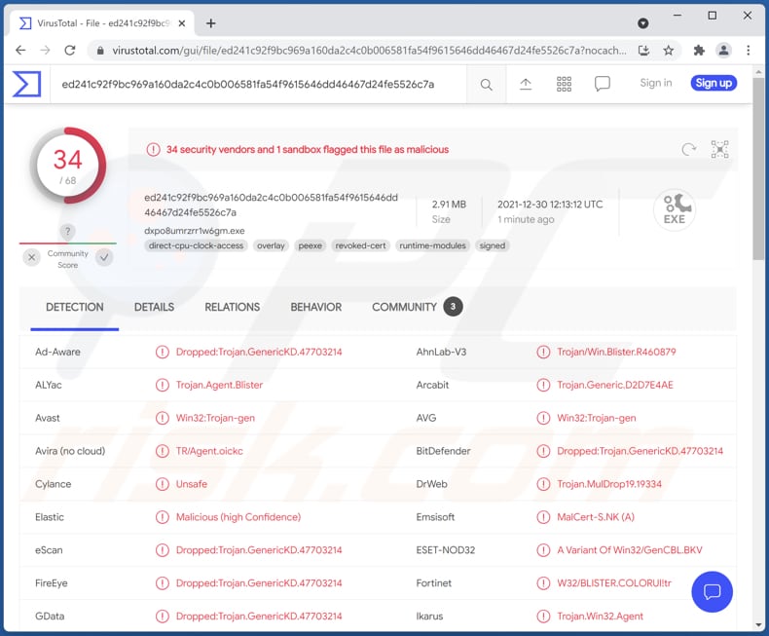Click the 2021-12-30 12:13:12 UTC timestamp
The image size is (769, 636).
550,205
